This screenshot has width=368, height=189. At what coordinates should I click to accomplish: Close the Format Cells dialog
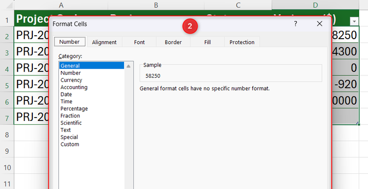[319, 24]
